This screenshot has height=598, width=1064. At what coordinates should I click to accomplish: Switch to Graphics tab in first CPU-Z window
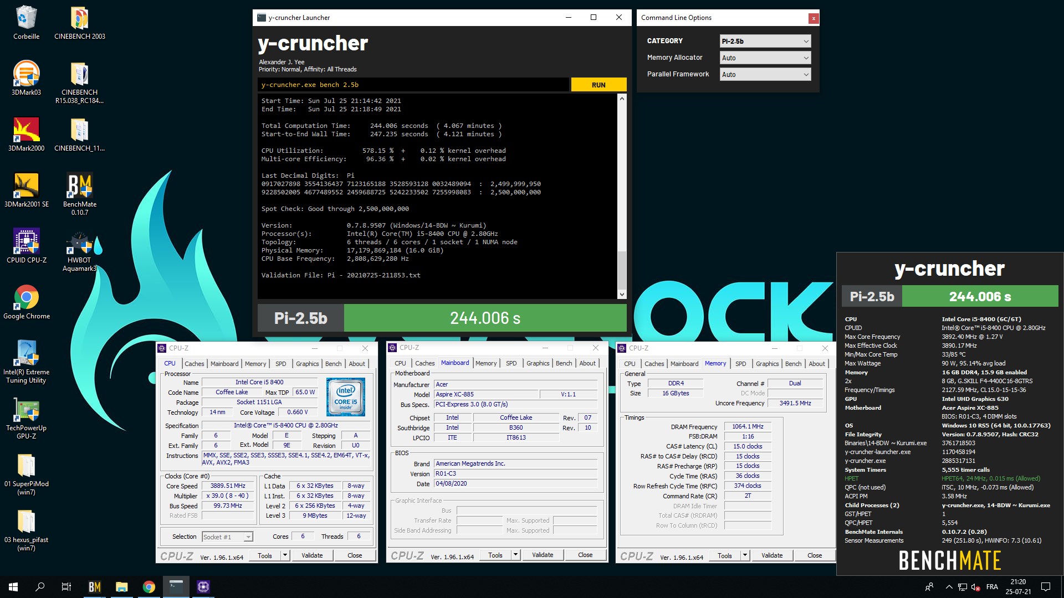point(307,364)
